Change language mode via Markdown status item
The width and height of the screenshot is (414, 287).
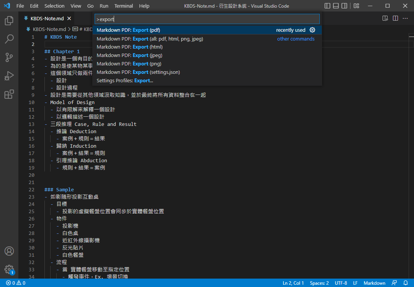(375, 283)
